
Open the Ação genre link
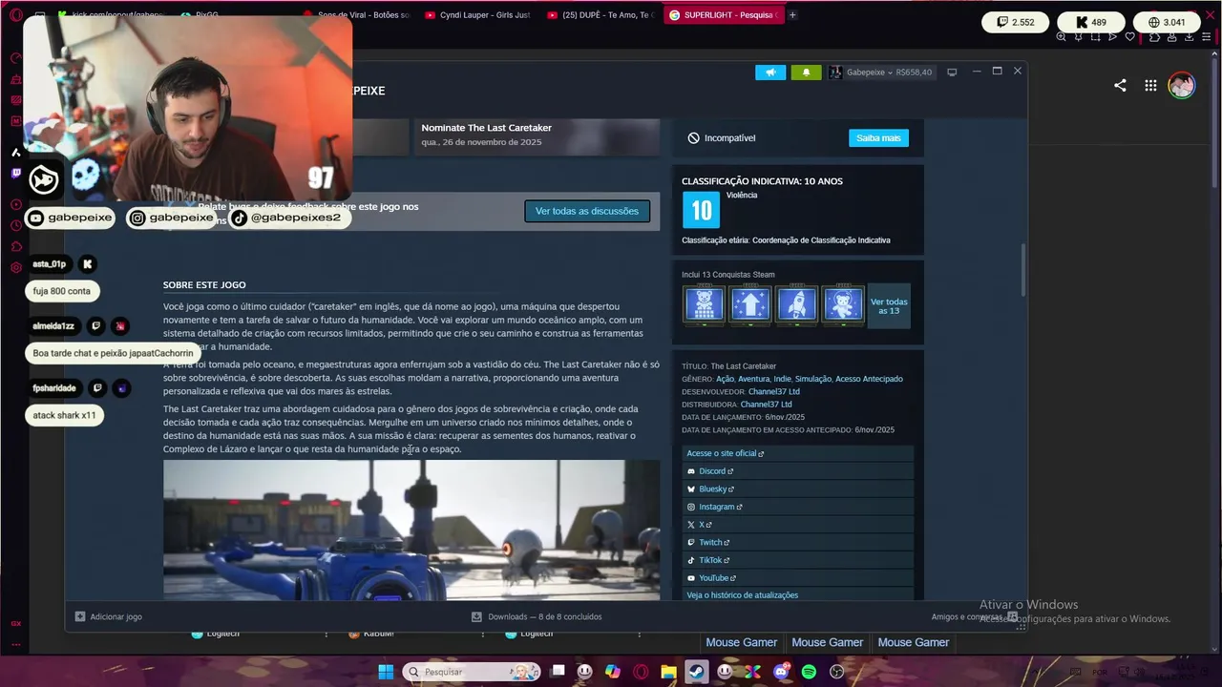click(x=725, y=379)
